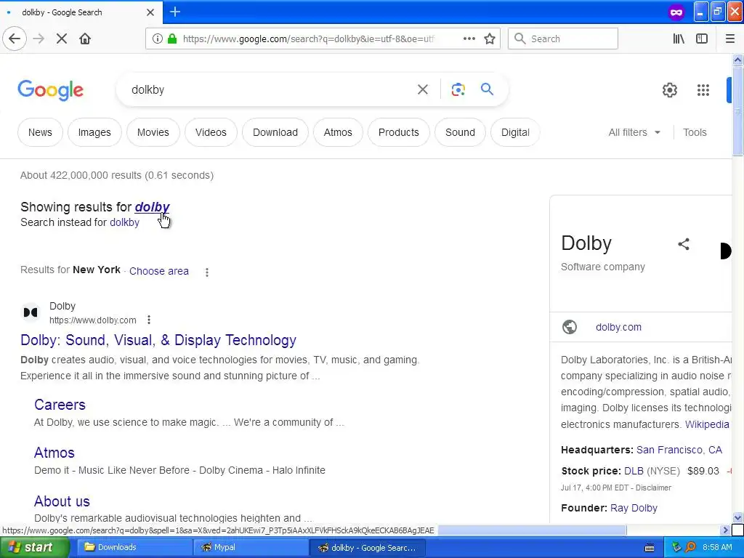This screenshot has height=558, width=744.
Task: Search instead for dolkby link
Action: click(x=124, y=222)
